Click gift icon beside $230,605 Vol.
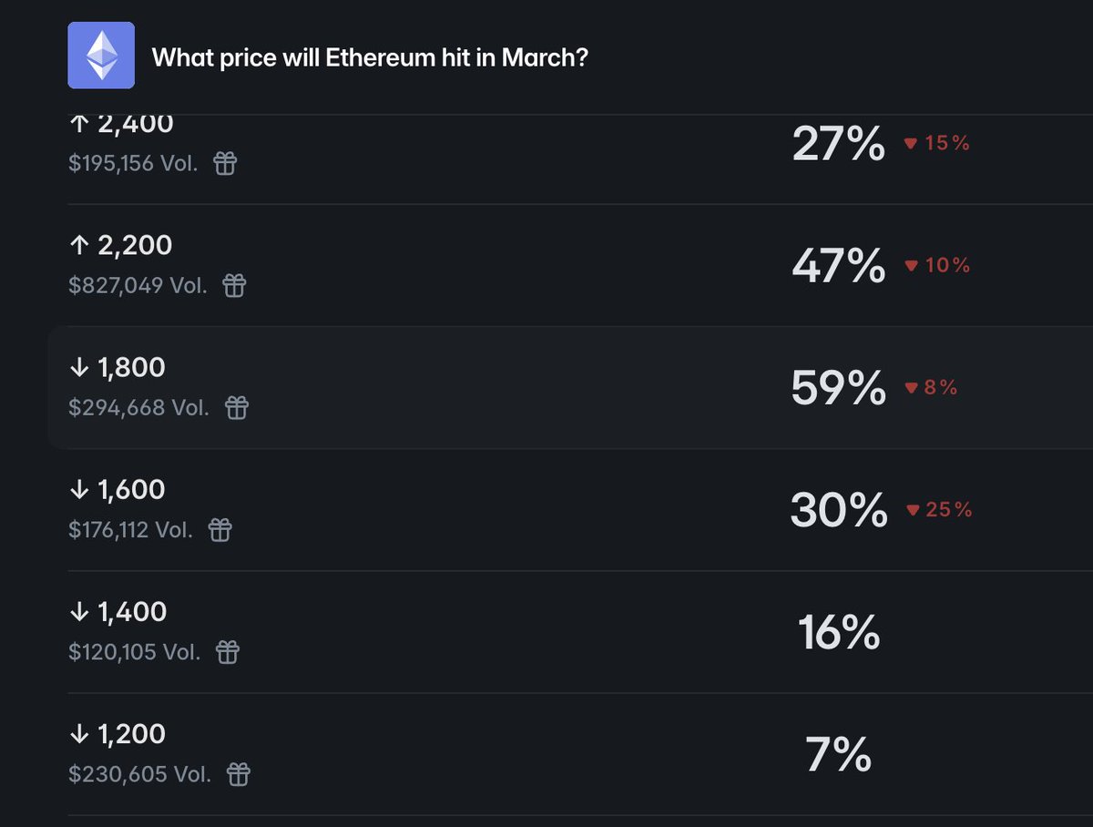The height and width of the screenshot is (827, 1093). (x=238, y=775)
